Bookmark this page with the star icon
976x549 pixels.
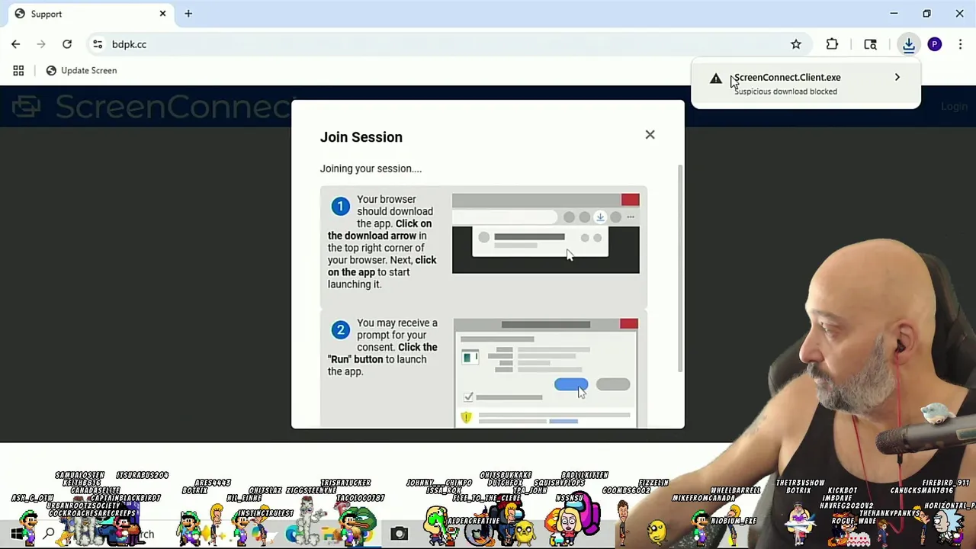click(796, 44)
